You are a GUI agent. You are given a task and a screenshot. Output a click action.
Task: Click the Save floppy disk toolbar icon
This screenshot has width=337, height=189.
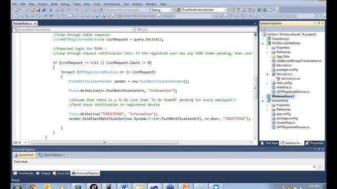[x=38, y=10]
